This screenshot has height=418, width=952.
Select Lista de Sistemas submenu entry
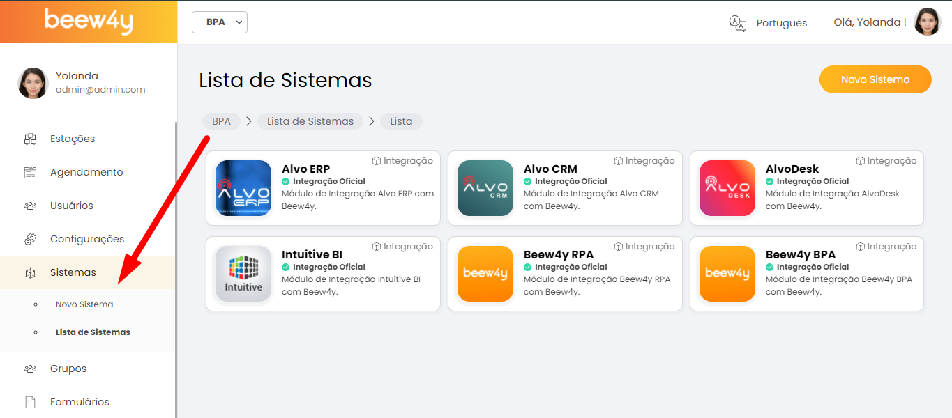93,332
